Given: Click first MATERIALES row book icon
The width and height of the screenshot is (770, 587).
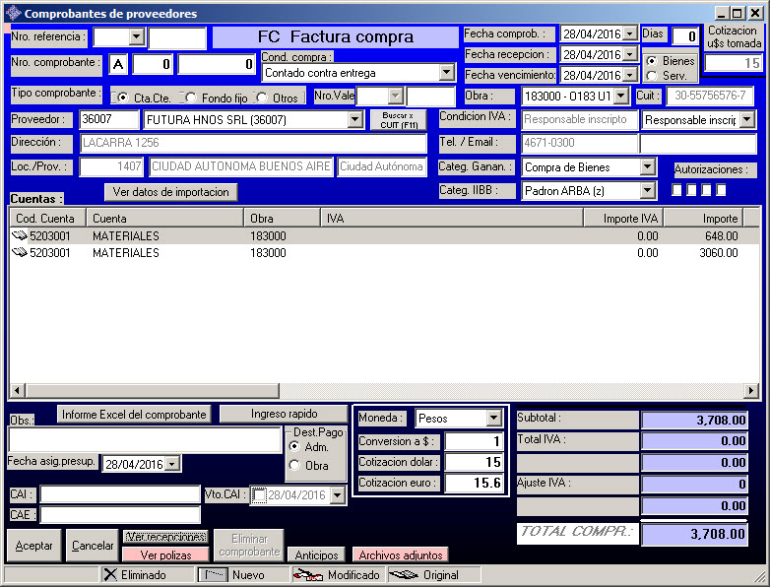Looking at the screenshot, I should pos(21,236).
